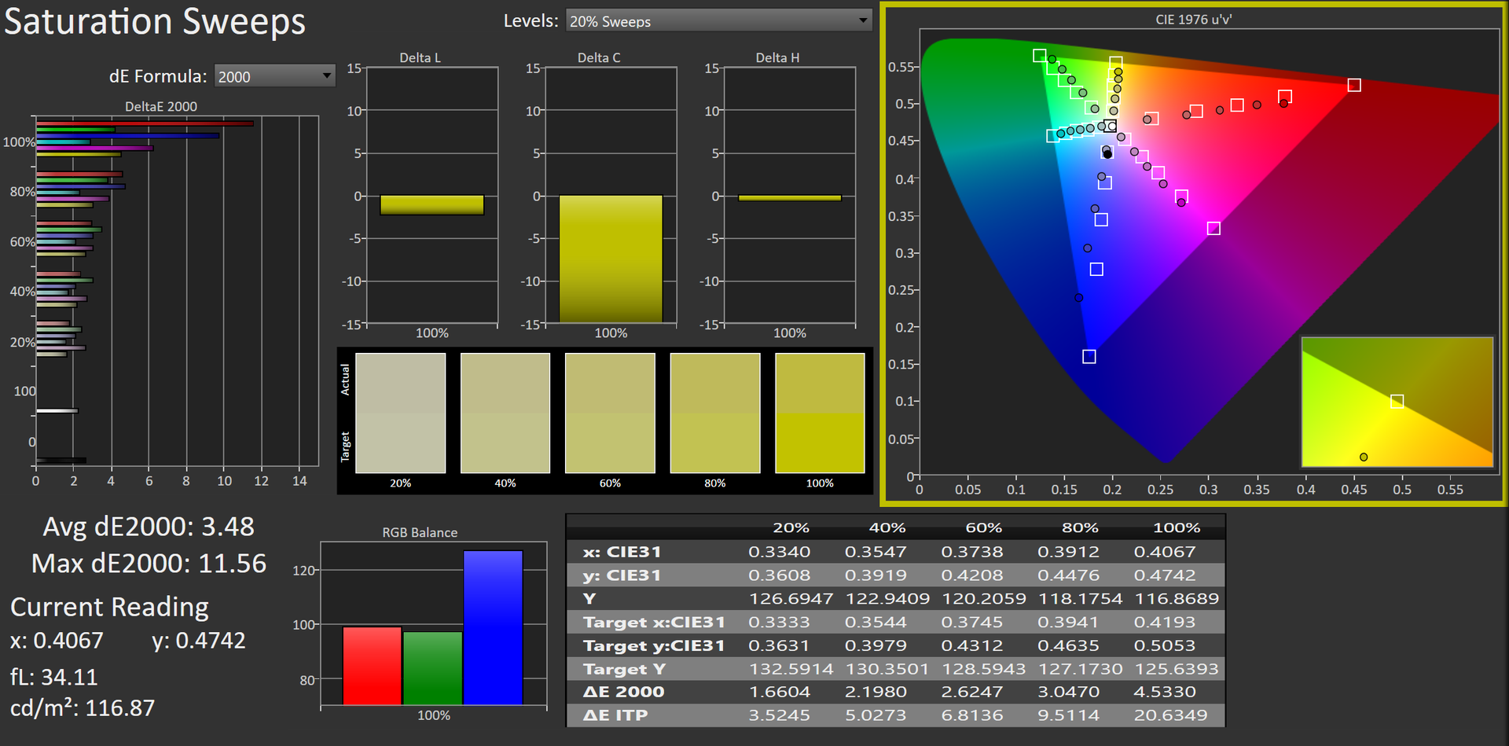Click the Max dE2000: 11.56 readout
1509x746 pixels.
pyautogui.click(x=149, y=564)
